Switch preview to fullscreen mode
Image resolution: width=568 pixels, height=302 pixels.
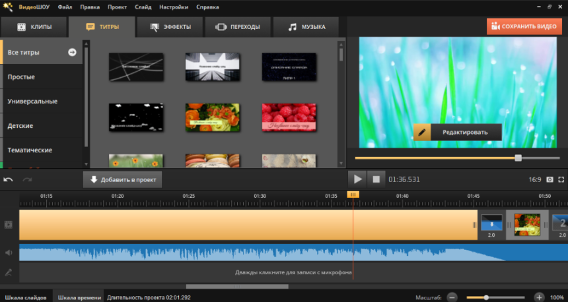(561, 179)
